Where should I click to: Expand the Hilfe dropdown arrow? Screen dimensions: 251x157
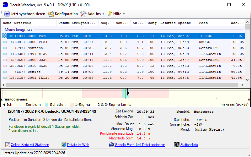[x=124, y=14]
